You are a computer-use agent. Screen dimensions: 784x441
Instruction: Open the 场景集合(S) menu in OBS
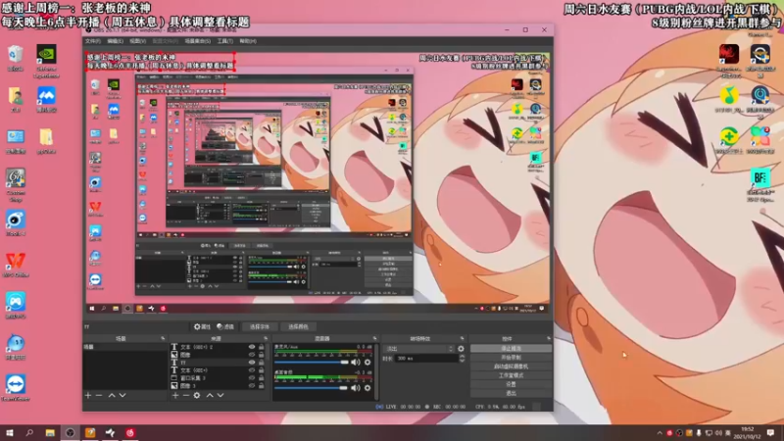pyautogui.click(x=198, y=41)
